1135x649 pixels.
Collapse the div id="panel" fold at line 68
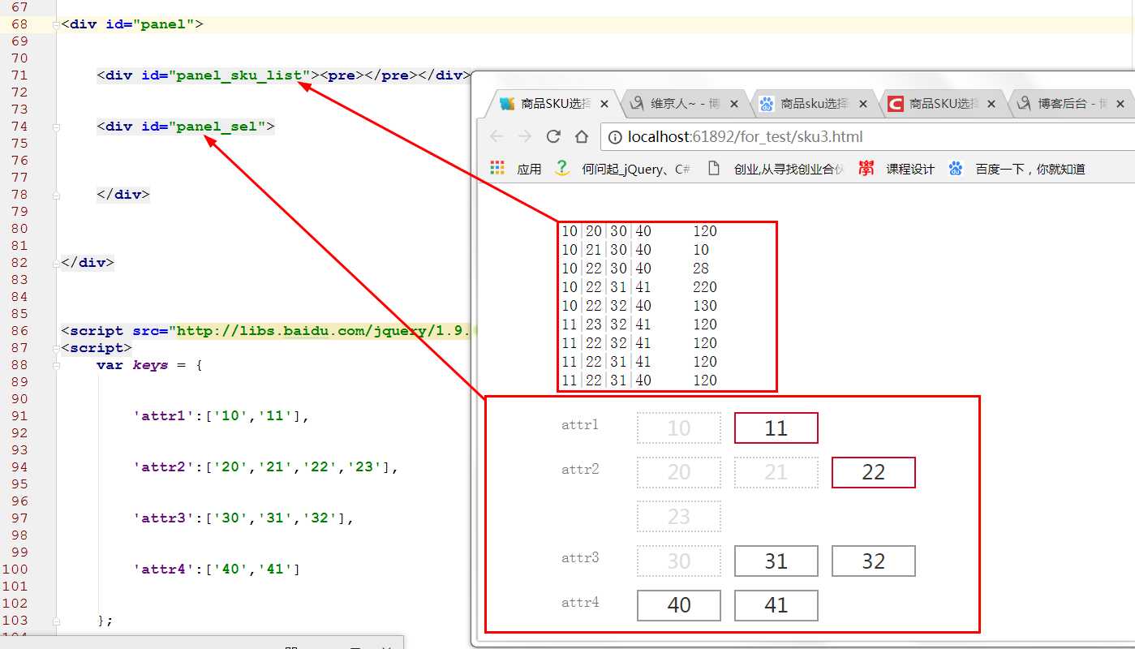(56, 24)
